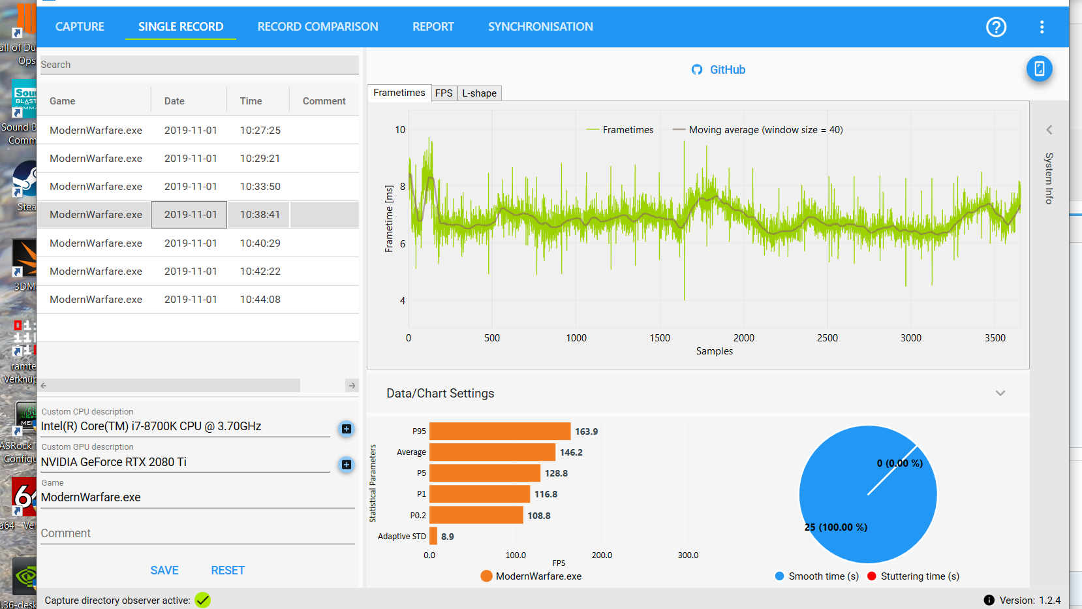Open the three-dot overflow menu

[1042, 27]
